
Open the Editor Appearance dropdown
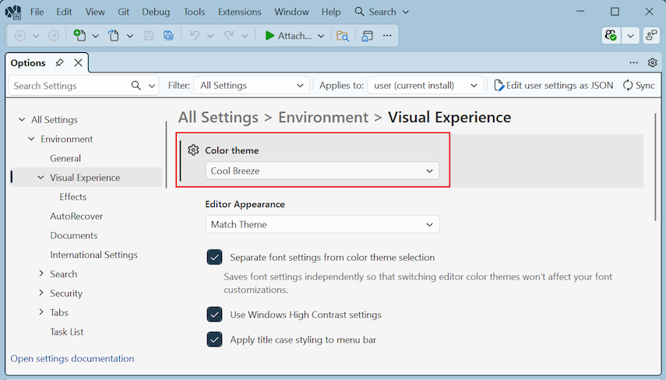coord(322,224)
